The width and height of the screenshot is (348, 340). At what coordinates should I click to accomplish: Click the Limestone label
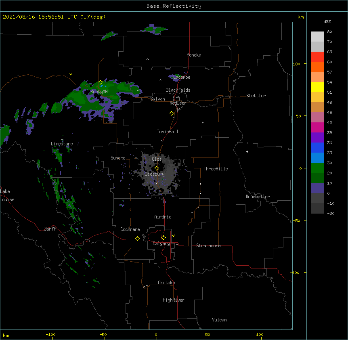(62, 144)
